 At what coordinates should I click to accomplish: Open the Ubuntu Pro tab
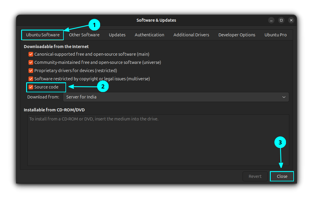pyautogui.click(x=275, y=35)
